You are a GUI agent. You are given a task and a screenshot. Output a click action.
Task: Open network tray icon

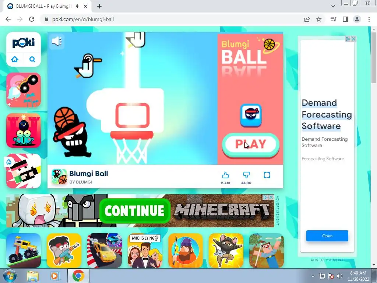click(322, 276)
